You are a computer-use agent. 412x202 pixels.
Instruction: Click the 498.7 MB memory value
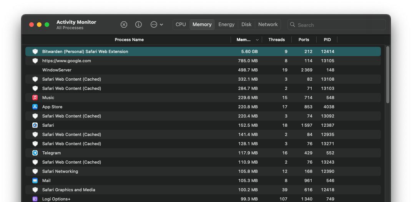pos(248,70)
